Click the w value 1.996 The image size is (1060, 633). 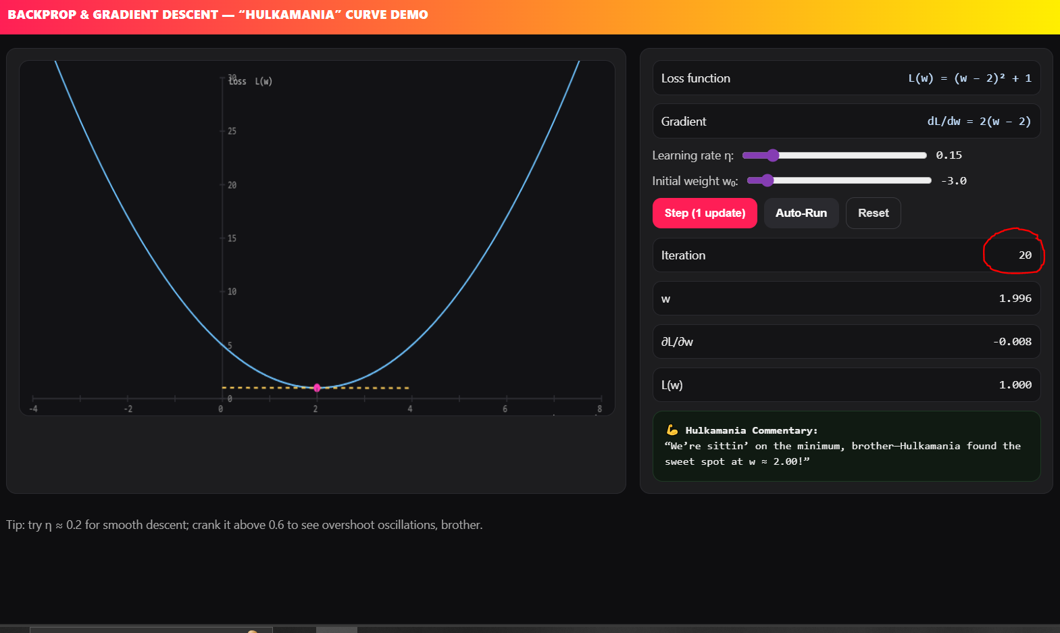pyautogui.click(x=1015, y=299)
